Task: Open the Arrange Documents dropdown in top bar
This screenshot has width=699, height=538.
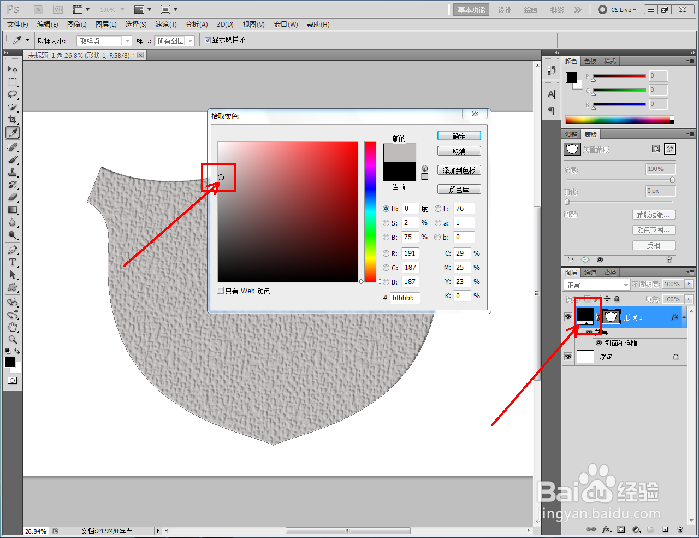Action: click(x=142, y=9)
